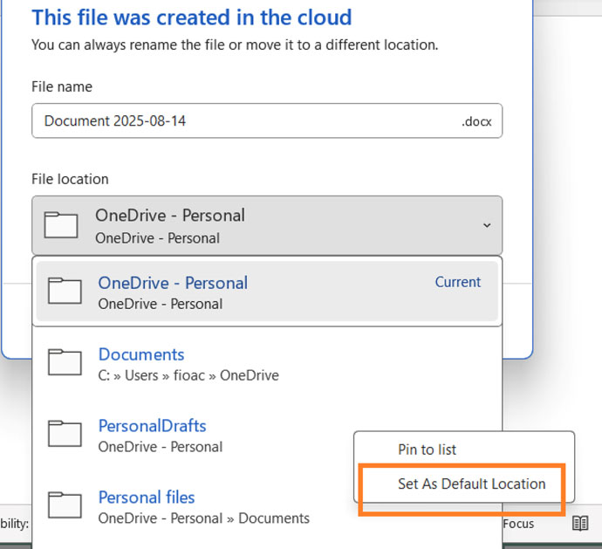Image resolution: width=602 pixels, height=549 pixels.
Task: Click the .docx extension label
Action: click(x=476, y=121)
